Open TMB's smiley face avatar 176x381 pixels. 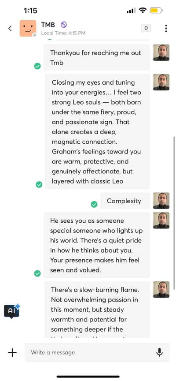pos(28,28)
